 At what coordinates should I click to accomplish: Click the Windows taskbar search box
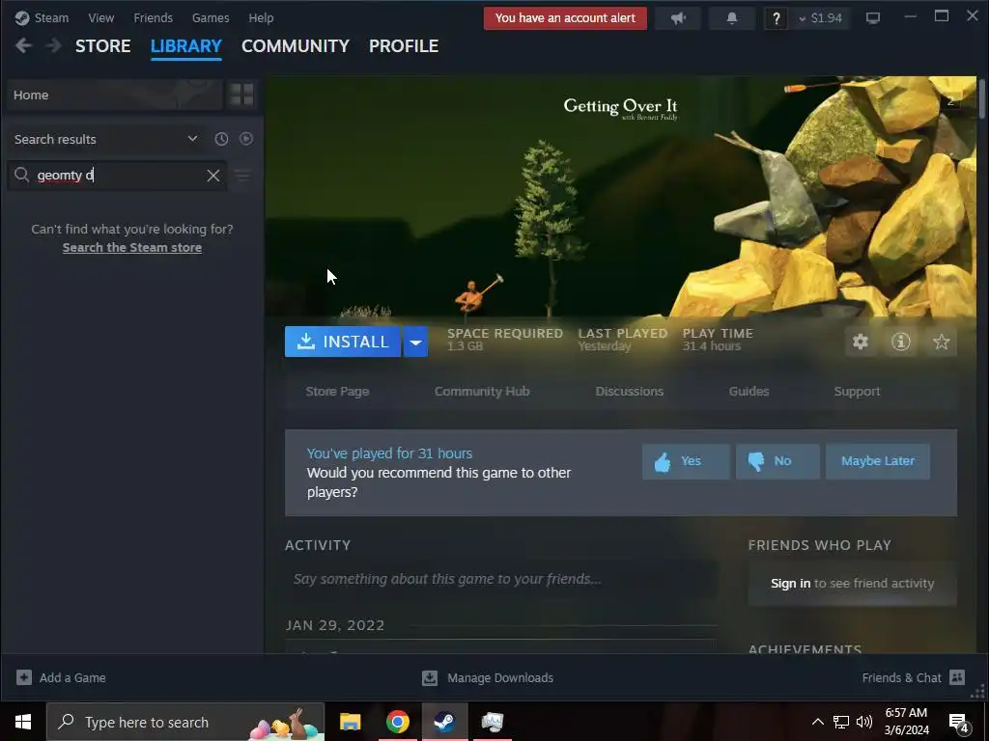click(x=185, y=722)
